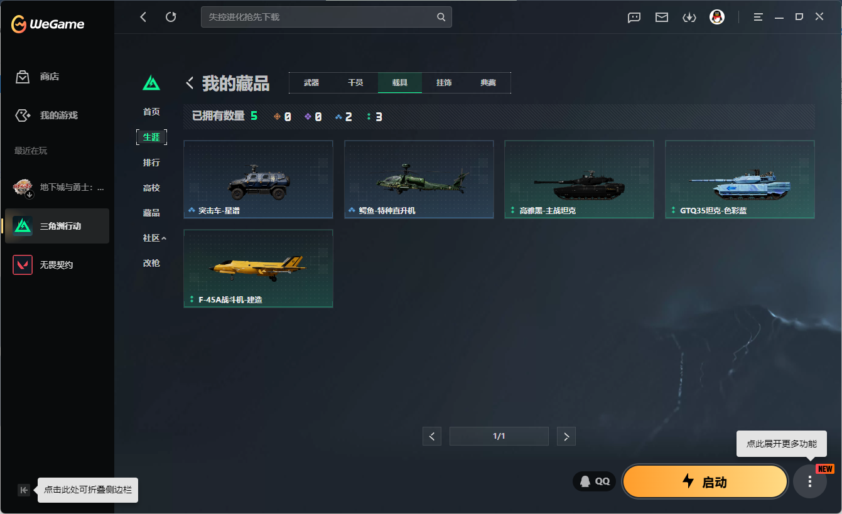Open the download manager icon
Screen dimensions: 842x514
click(x=689, y=18)
